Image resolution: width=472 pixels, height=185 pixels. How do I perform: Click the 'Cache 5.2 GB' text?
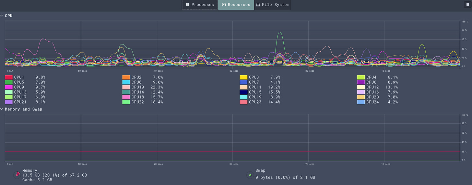[37, 180]
